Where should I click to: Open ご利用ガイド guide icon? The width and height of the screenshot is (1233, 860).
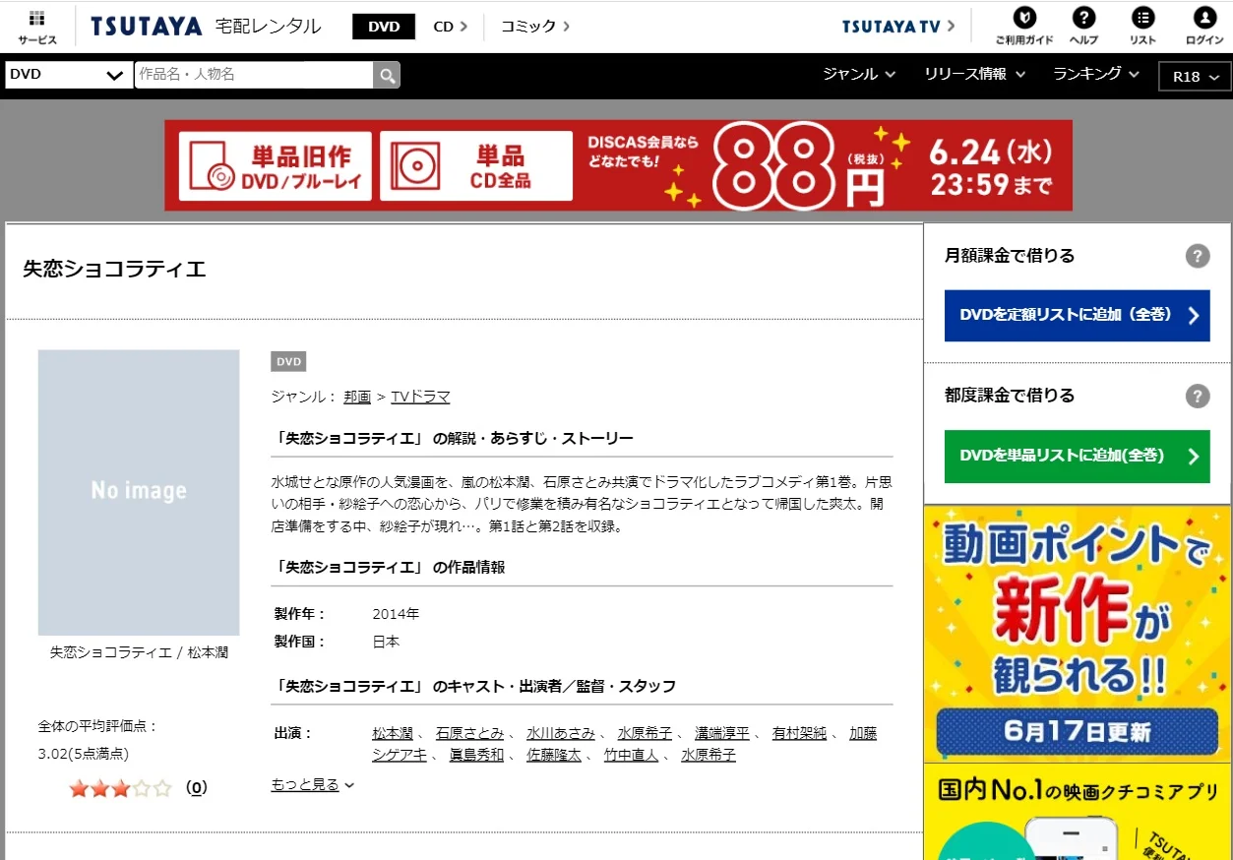(1023, 27)
